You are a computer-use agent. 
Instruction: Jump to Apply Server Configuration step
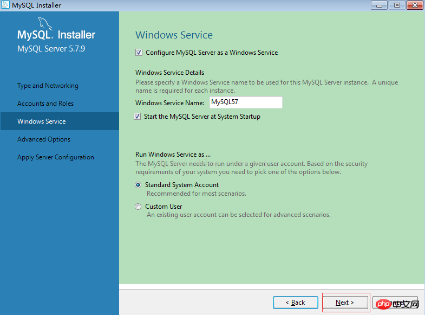56,157
